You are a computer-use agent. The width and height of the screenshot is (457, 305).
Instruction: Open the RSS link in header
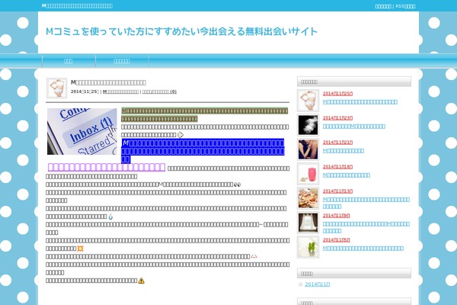pyautogui.click(x=405, y=6)
